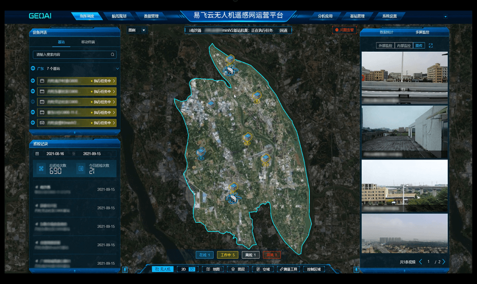The image size is (477, 284).
Task: Go to next video page arrow
Action: click(x=444, y=262)
